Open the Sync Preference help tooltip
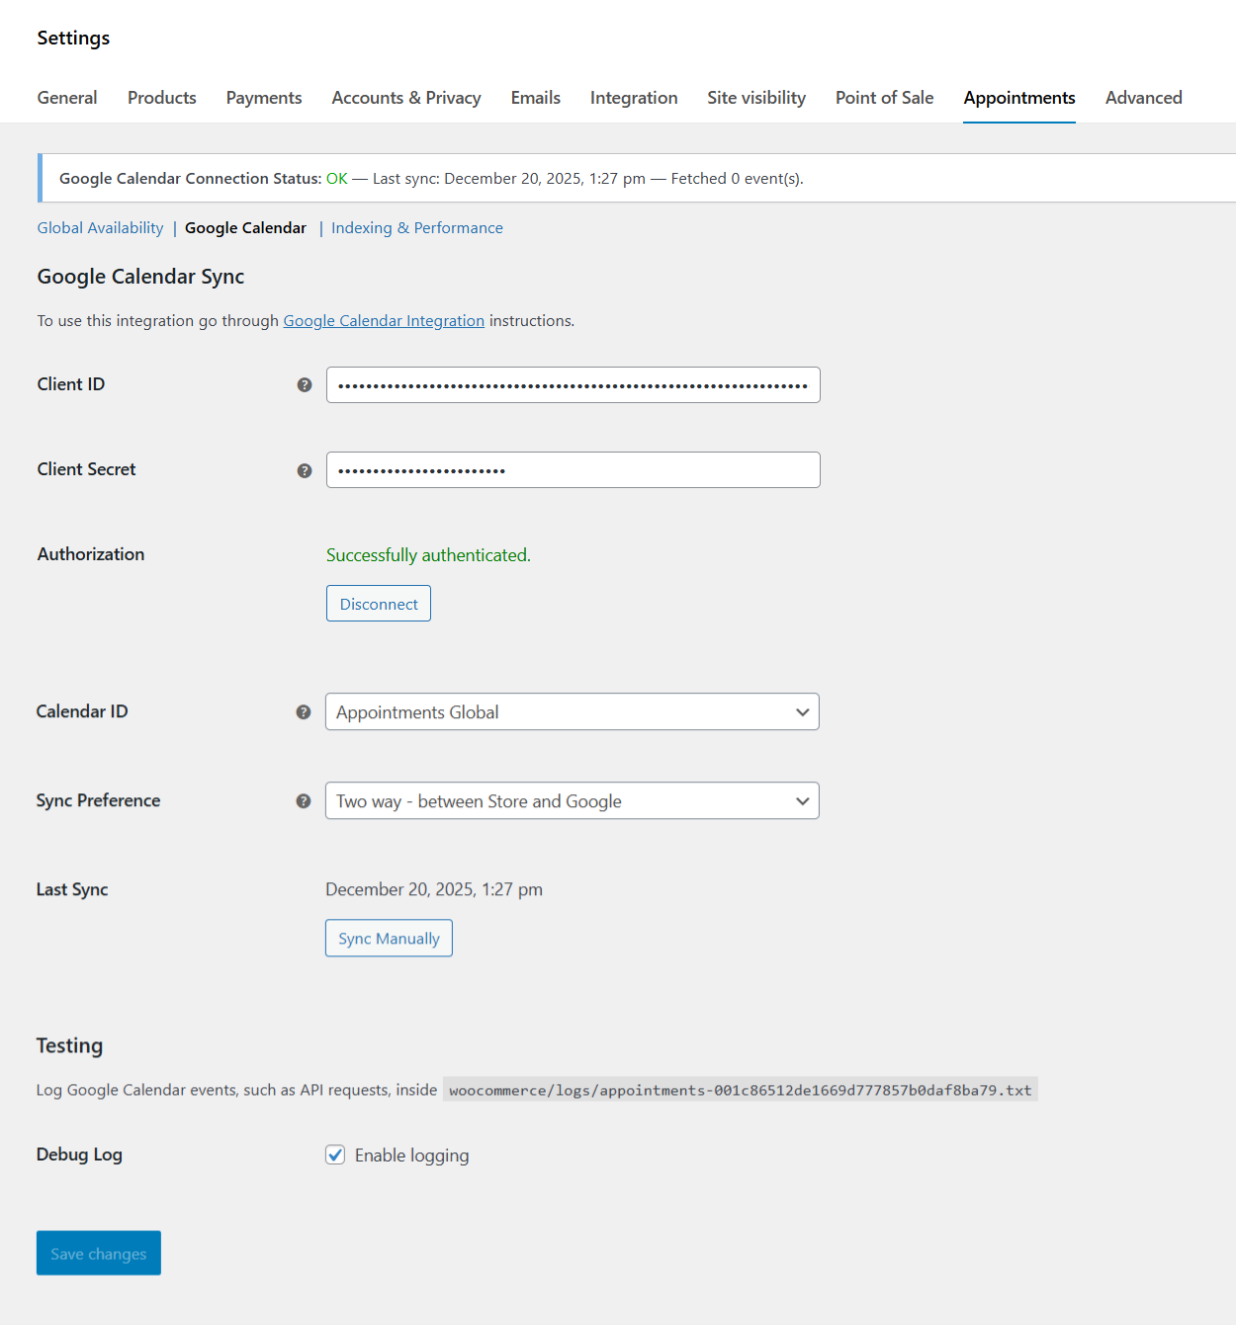1236x1325 pixels. [304, 801]
